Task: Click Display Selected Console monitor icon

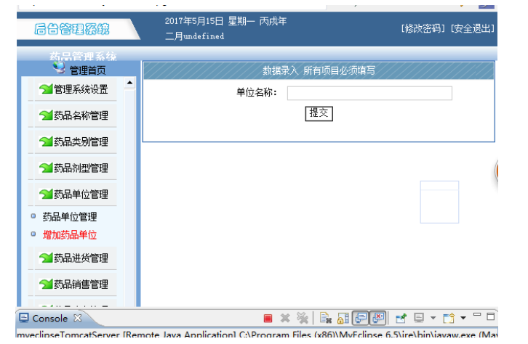Action: pyautogui.click(x=419, y=318)
